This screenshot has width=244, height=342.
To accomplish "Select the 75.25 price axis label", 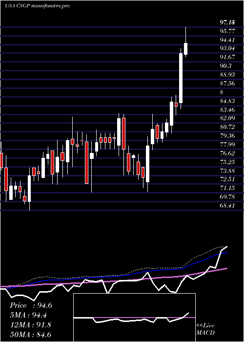I will click(227, 162).
